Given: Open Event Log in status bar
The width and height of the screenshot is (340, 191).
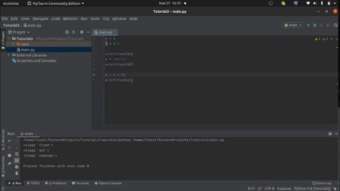Looking at the screenshot, I should click(322, 183).
